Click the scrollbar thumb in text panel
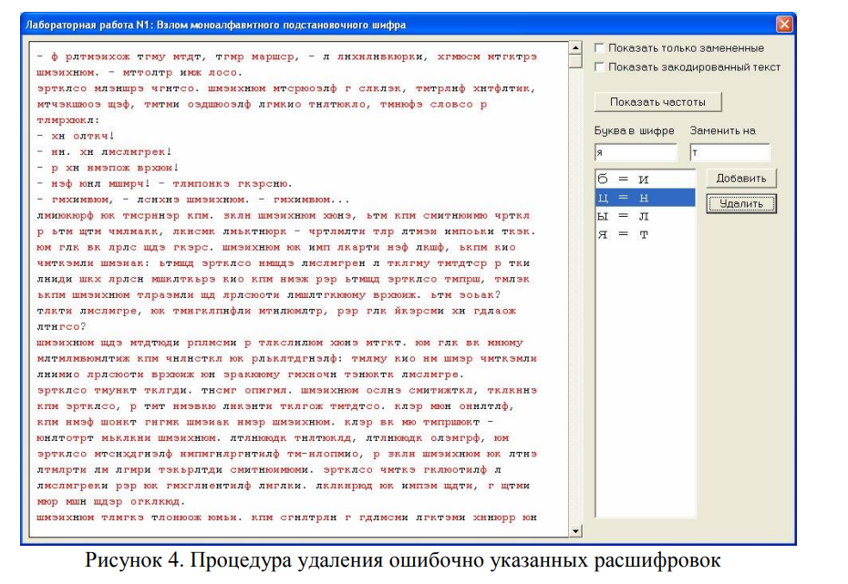Image resolution: width=848 pixels, height=584 pixels. pyautogui.click(x=575, y=62)
